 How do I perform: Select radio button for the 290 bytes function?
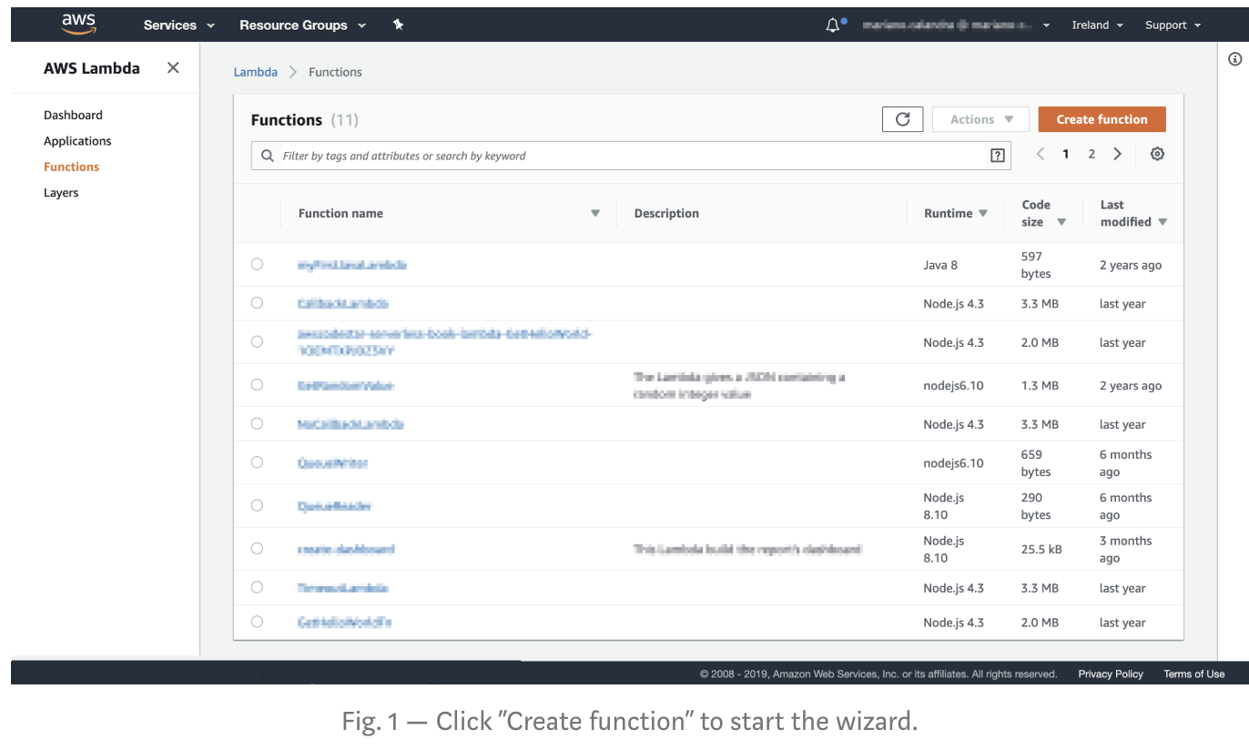(x=257, y=505)
